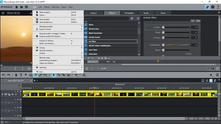221x124 pixels.
Task: Select the Lens Flare effect
Action: 111,50
